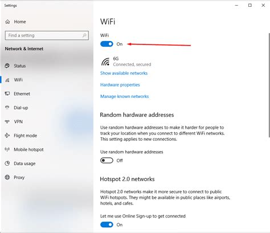Open the Ethernet settings

pyautogui.click(x=22, y=94)
